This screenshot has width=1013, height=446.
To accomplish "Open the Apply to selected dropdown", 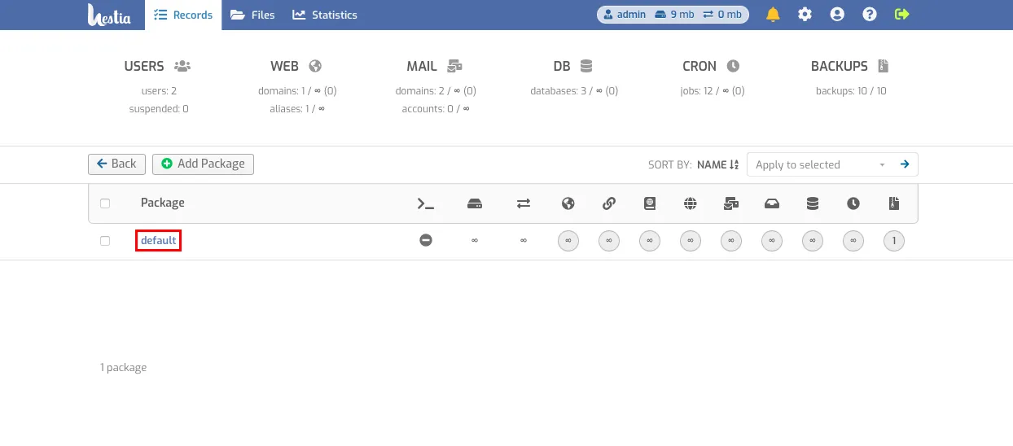I will pos(818,164).
